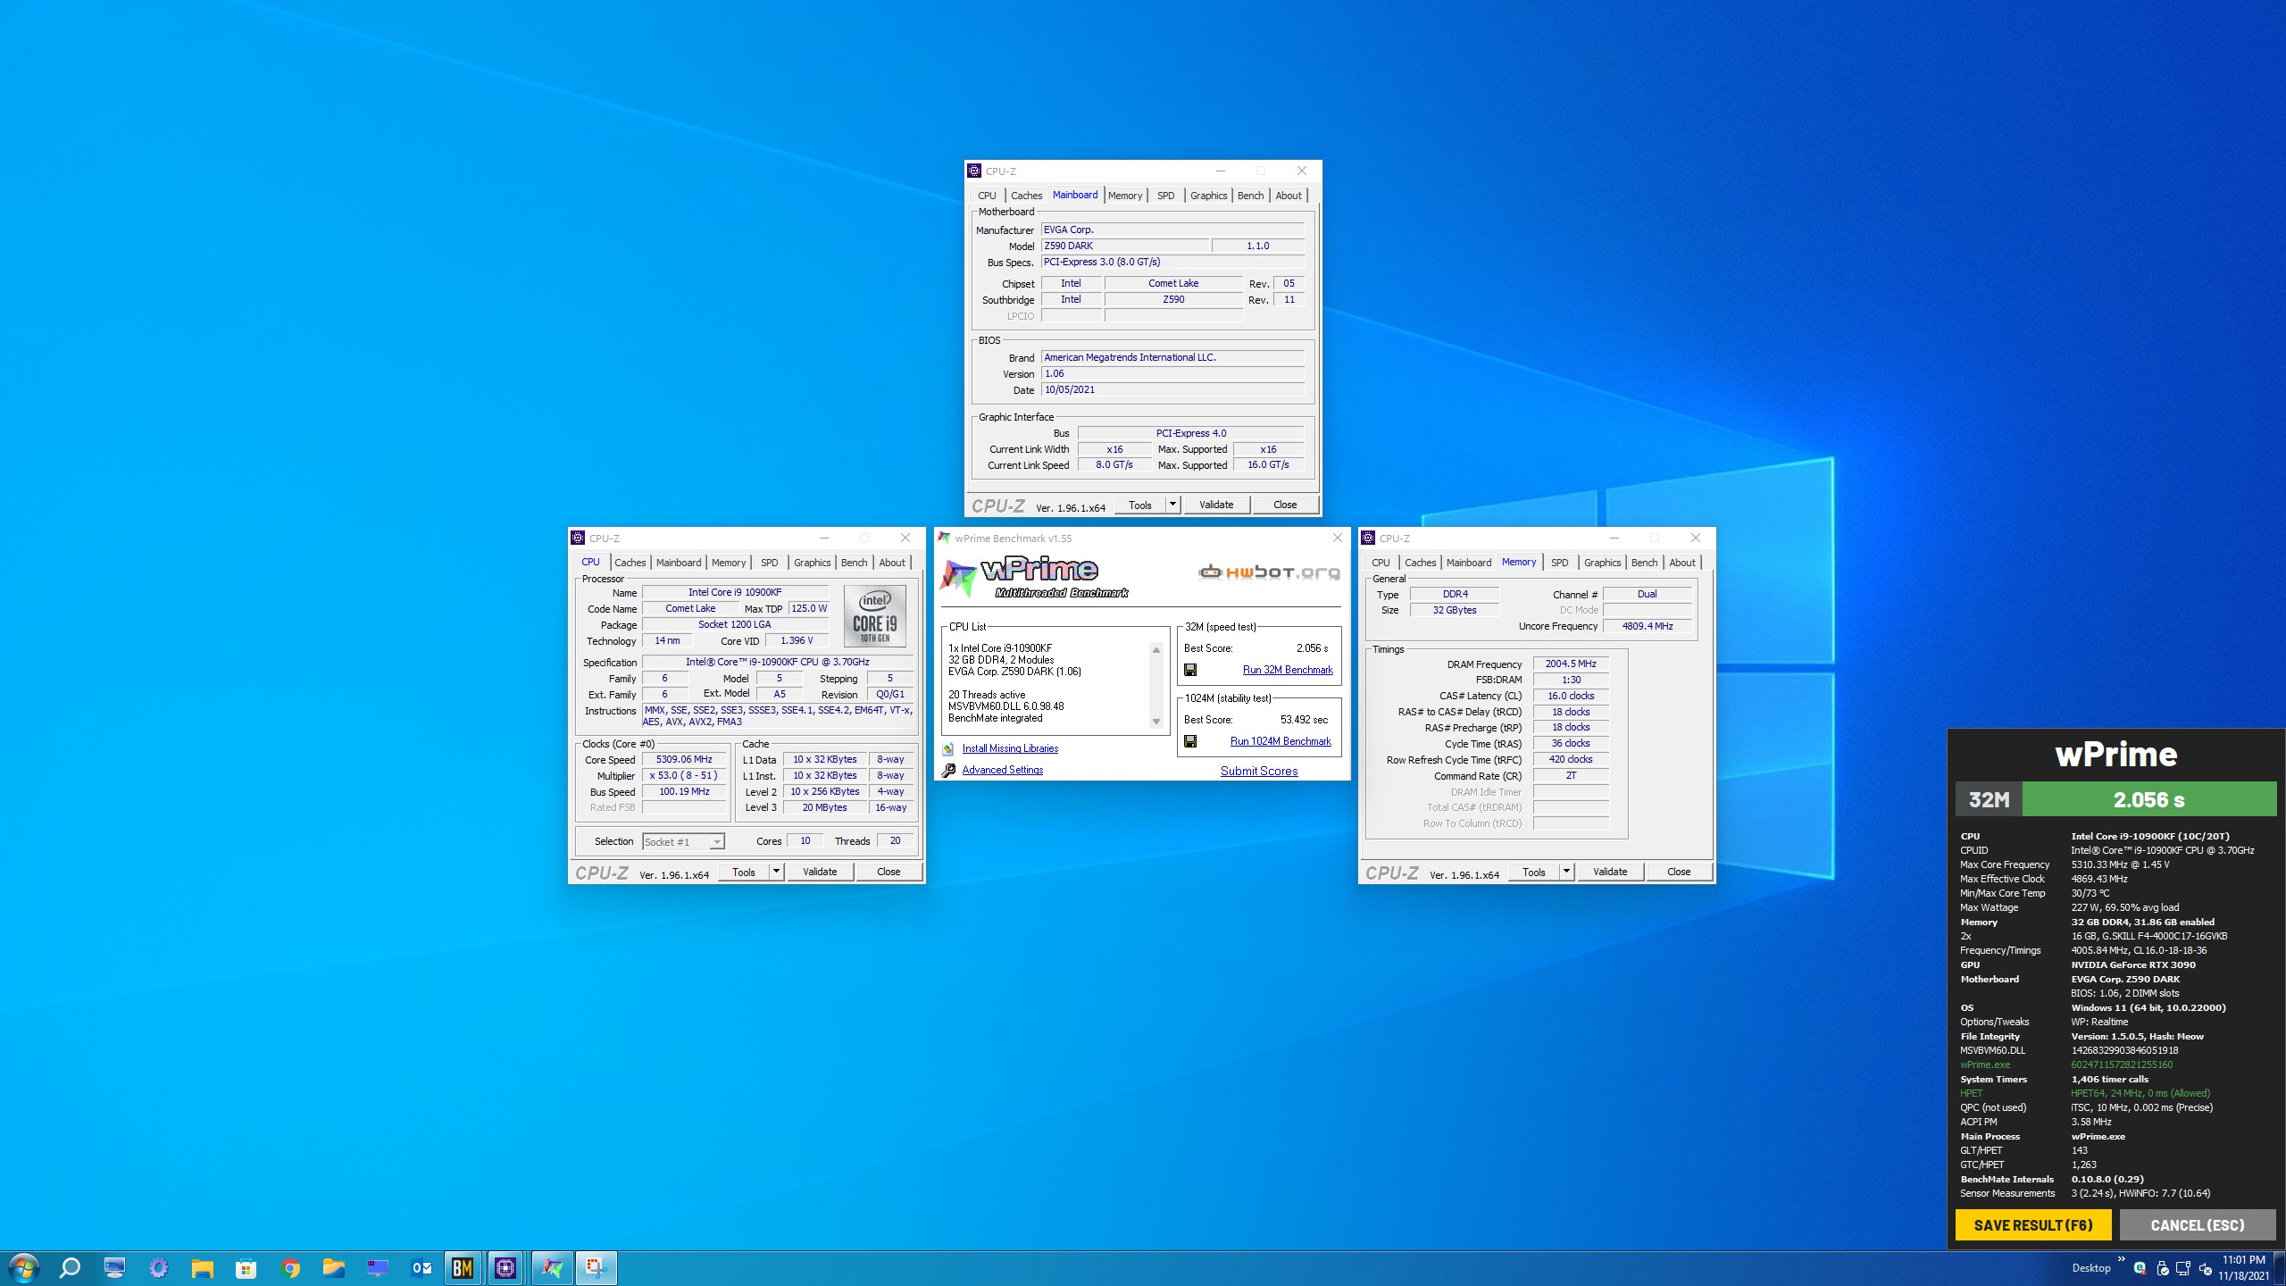
Task: Click the save icon for 32M score
Action: coord(1190,670)
